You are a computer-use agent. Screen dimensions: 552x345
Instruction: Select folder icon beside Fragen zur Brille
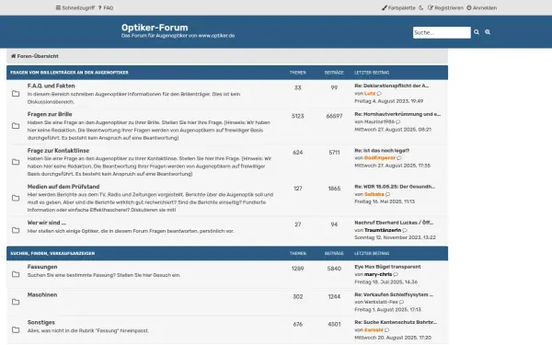16,126
